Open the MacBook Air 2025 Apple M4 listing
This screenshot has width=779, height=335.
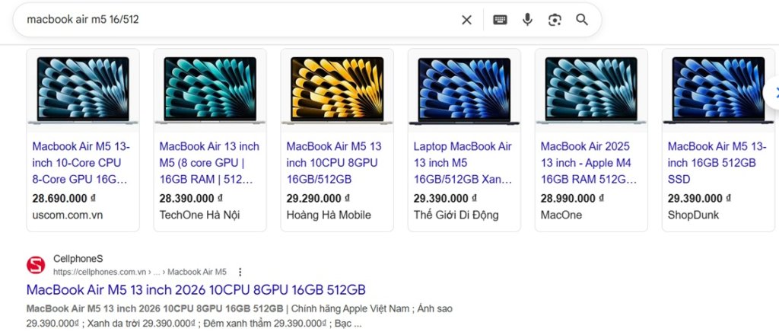[x=588, y=162]
